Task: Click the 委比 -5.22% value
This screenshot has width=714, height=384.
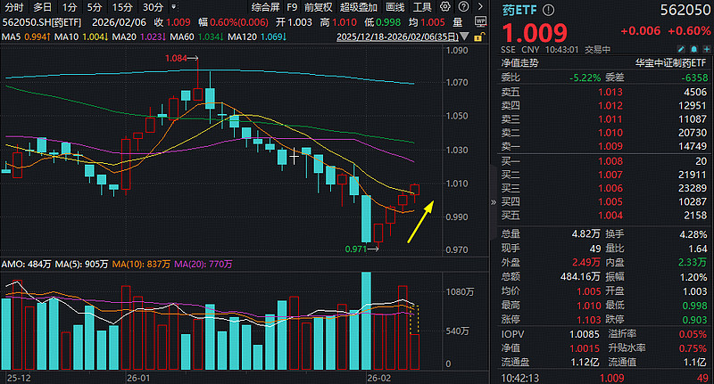Action: (585, 78)
